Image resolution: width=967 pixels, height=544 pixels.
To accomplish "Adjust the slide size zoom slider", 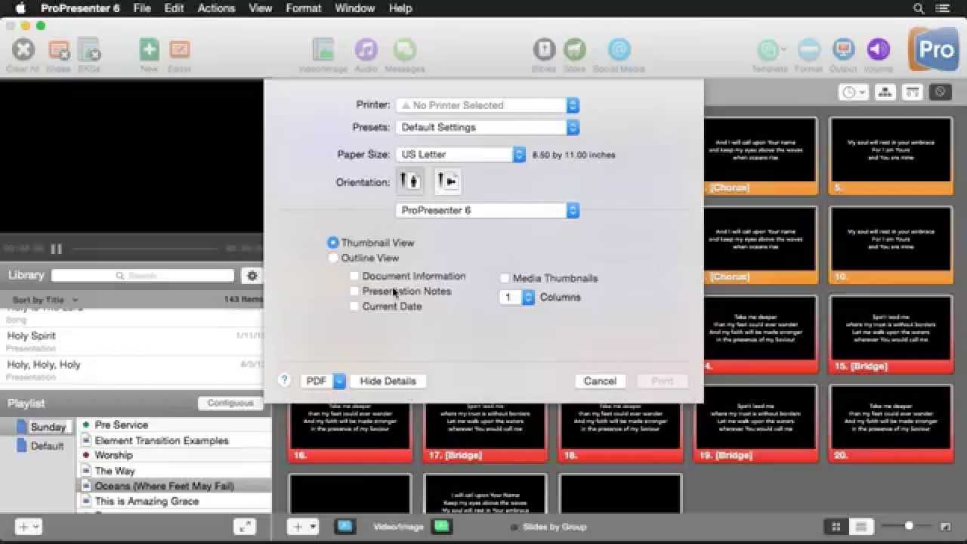I will pos(909,526).
